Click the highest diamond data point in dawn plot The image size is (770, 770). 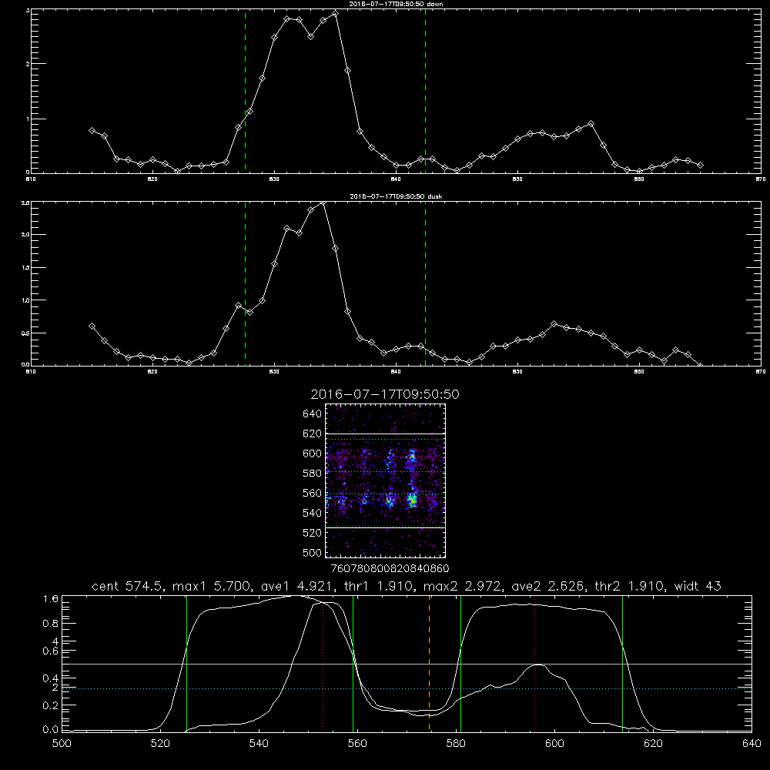click(335, 14)
